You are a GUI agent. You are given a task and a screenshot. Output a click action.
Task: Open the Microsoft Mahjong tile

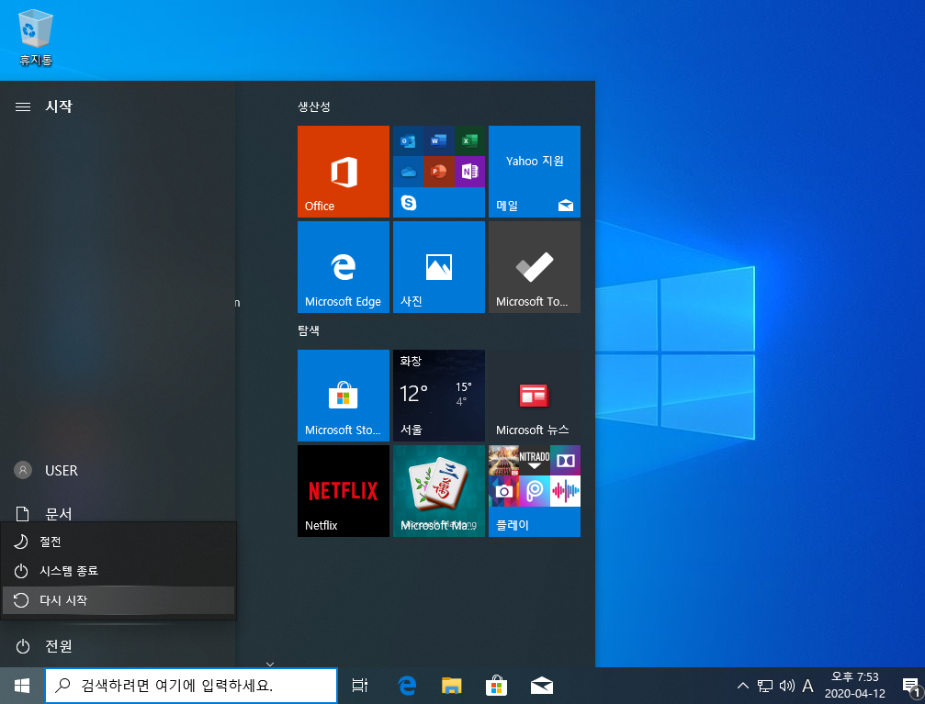439,491
